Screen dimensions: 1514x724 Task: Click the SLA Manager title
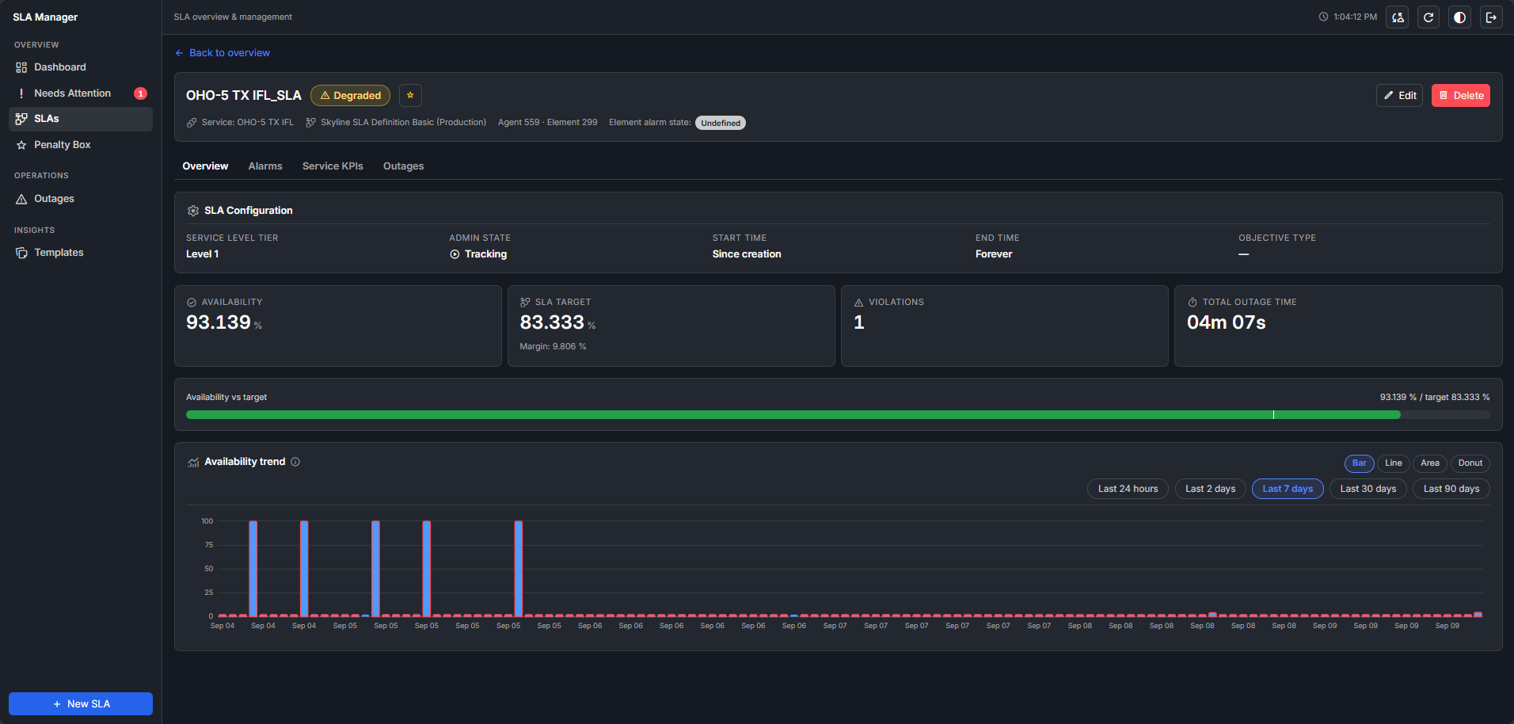click(45, 17)
